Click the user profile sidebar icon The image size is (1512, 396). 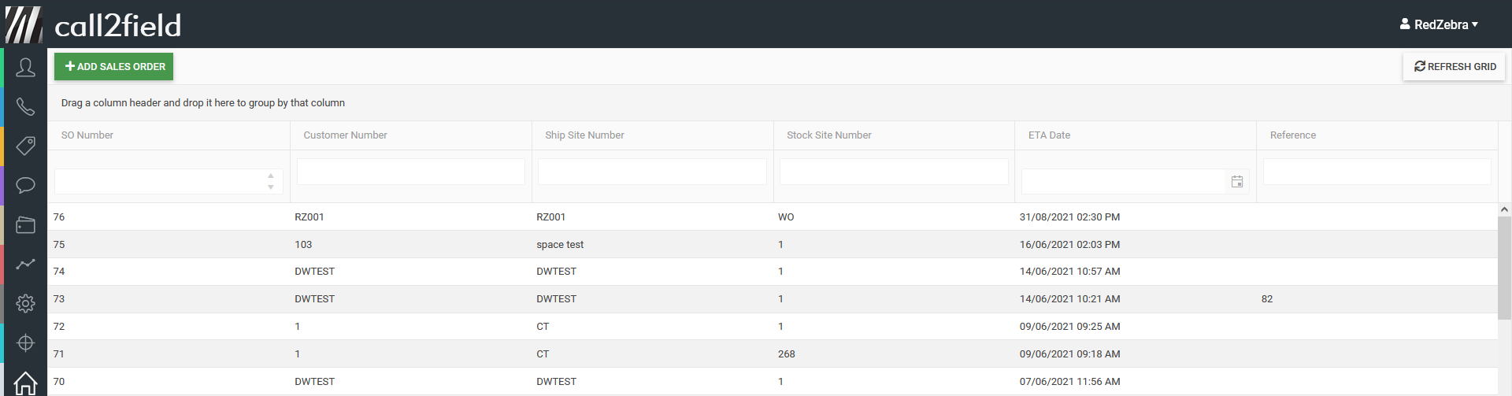25,68
